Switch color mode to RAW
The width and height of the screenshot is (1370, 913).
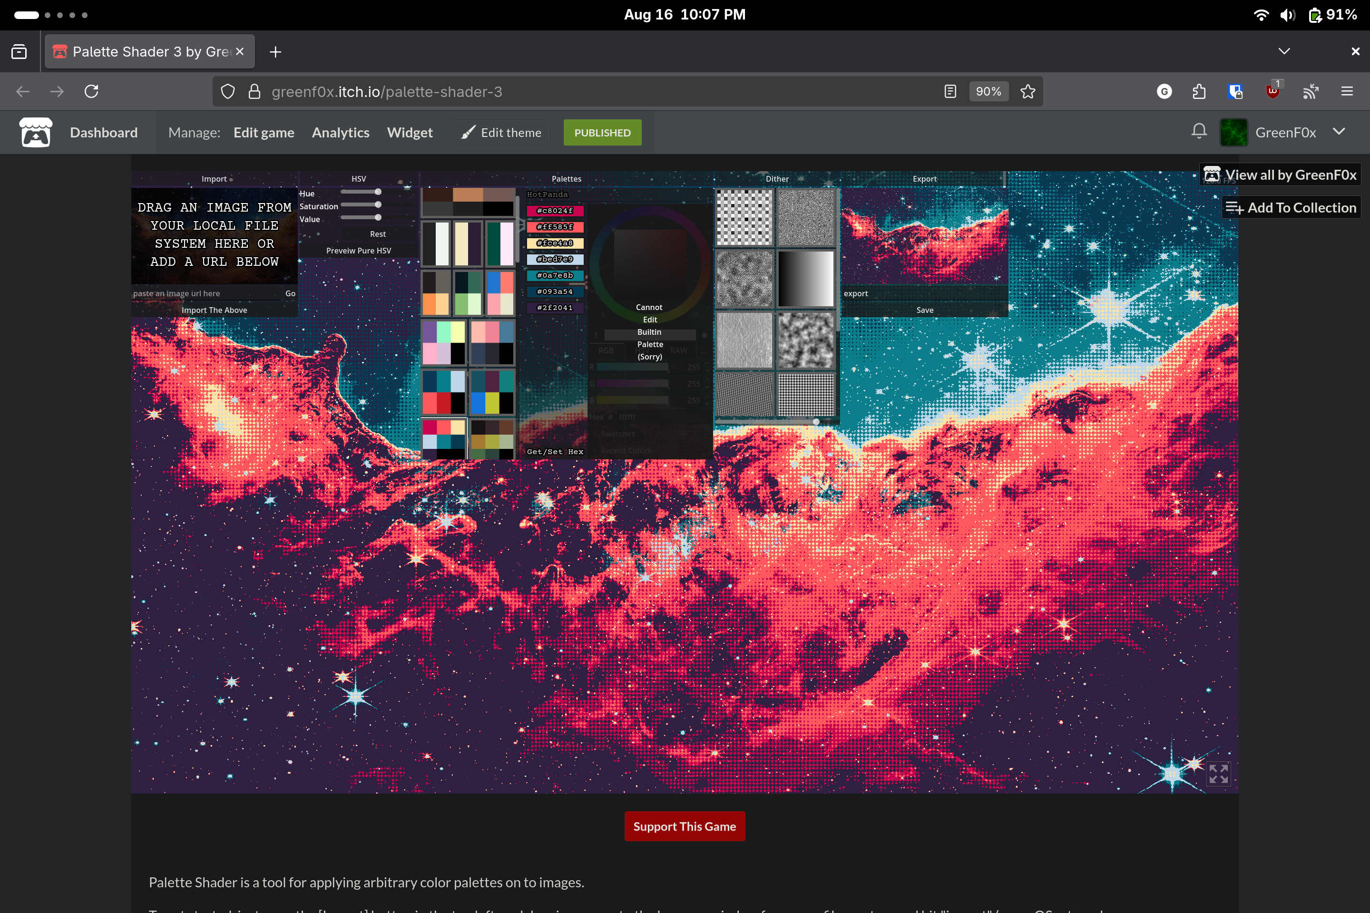(679, 350)
